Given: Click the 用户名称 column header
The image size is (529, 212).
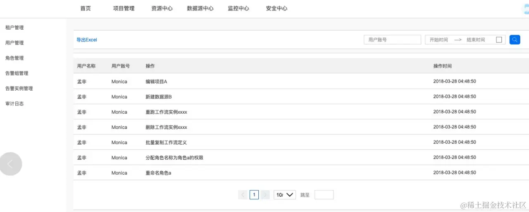Looking at the screenshot, I should (86, 66).
